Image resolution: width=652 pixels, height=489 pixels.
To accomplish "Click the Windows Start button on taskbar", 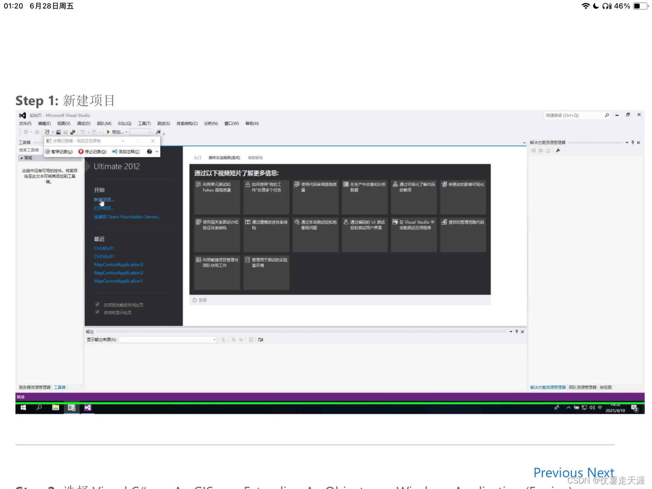I will (23, 408).
